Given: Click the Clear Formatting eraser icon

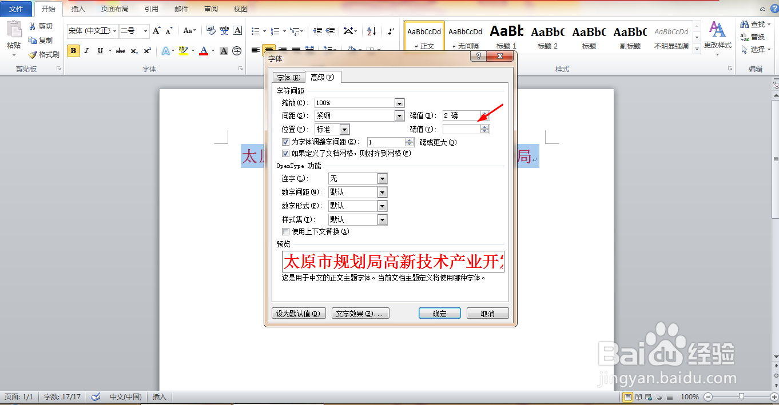Looking at the screenshot, I should click(x=210, y=31).
